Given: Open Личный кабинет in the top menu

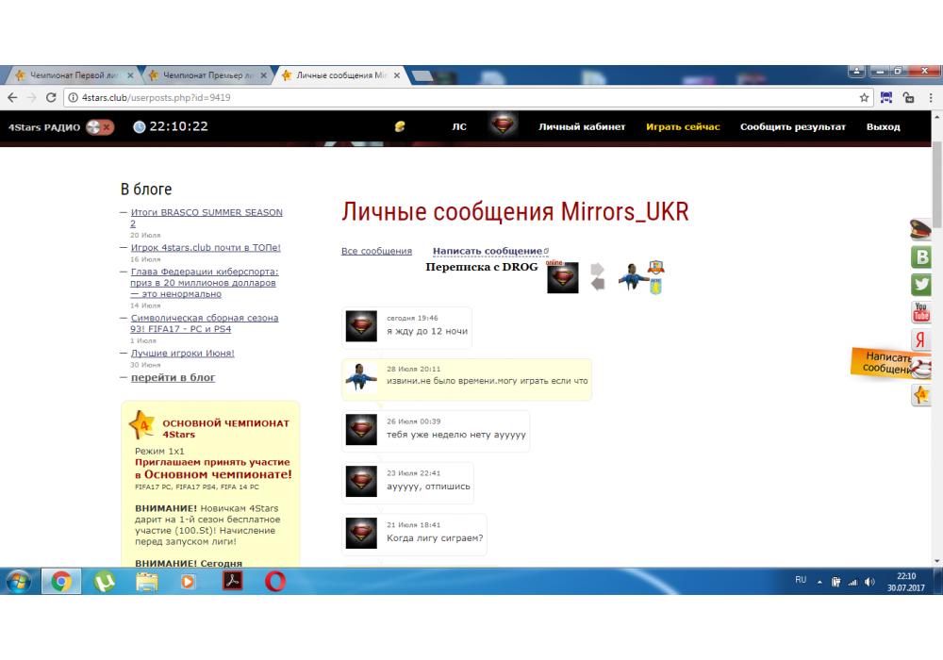Looking at the screenshot, I should pyautogui.click(x=582, y=127).
